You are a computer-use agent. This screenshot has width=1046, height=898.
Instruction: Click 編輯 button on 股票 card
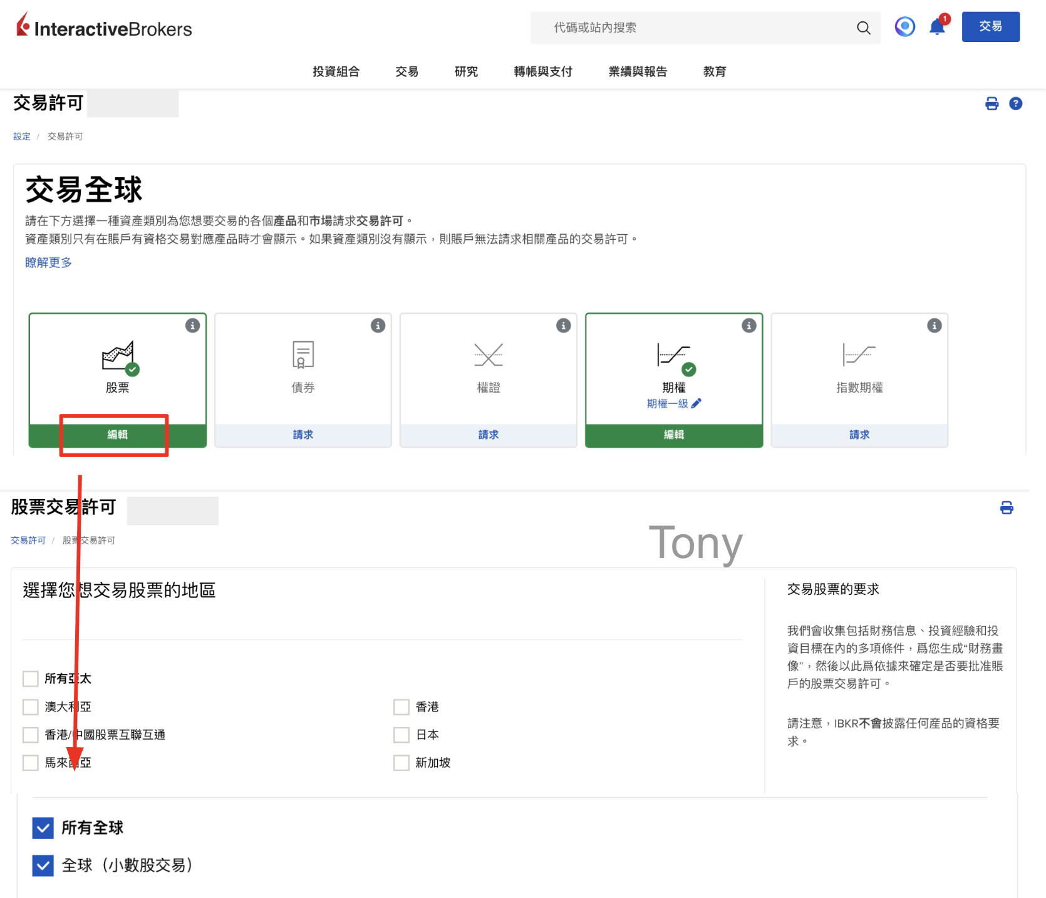point(117,435)
